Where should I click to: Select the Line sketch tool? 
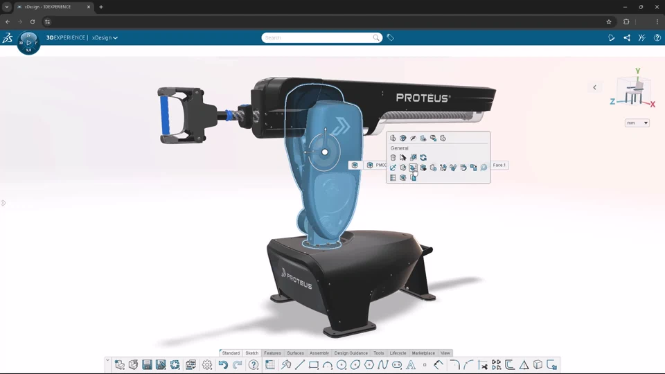[300, 365]
